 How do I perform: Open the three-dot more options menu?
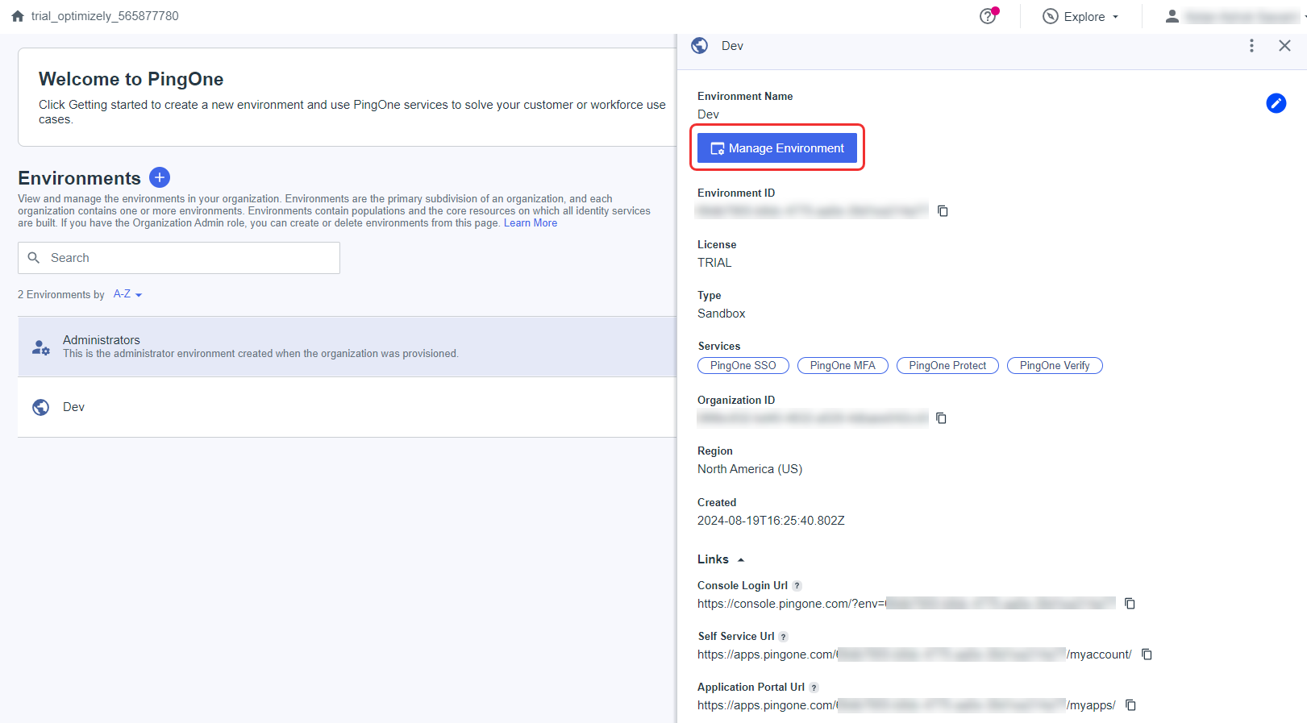coord(1251,46)
